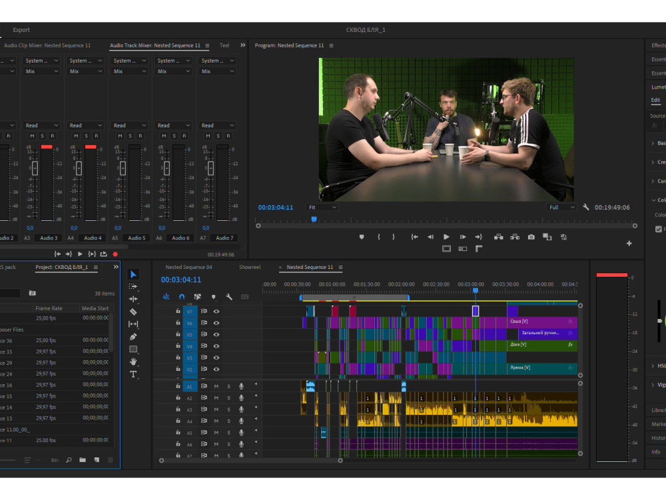This screenshot has width=666, height=500.
Task: Select the Type tool
Action: (133, 374)
